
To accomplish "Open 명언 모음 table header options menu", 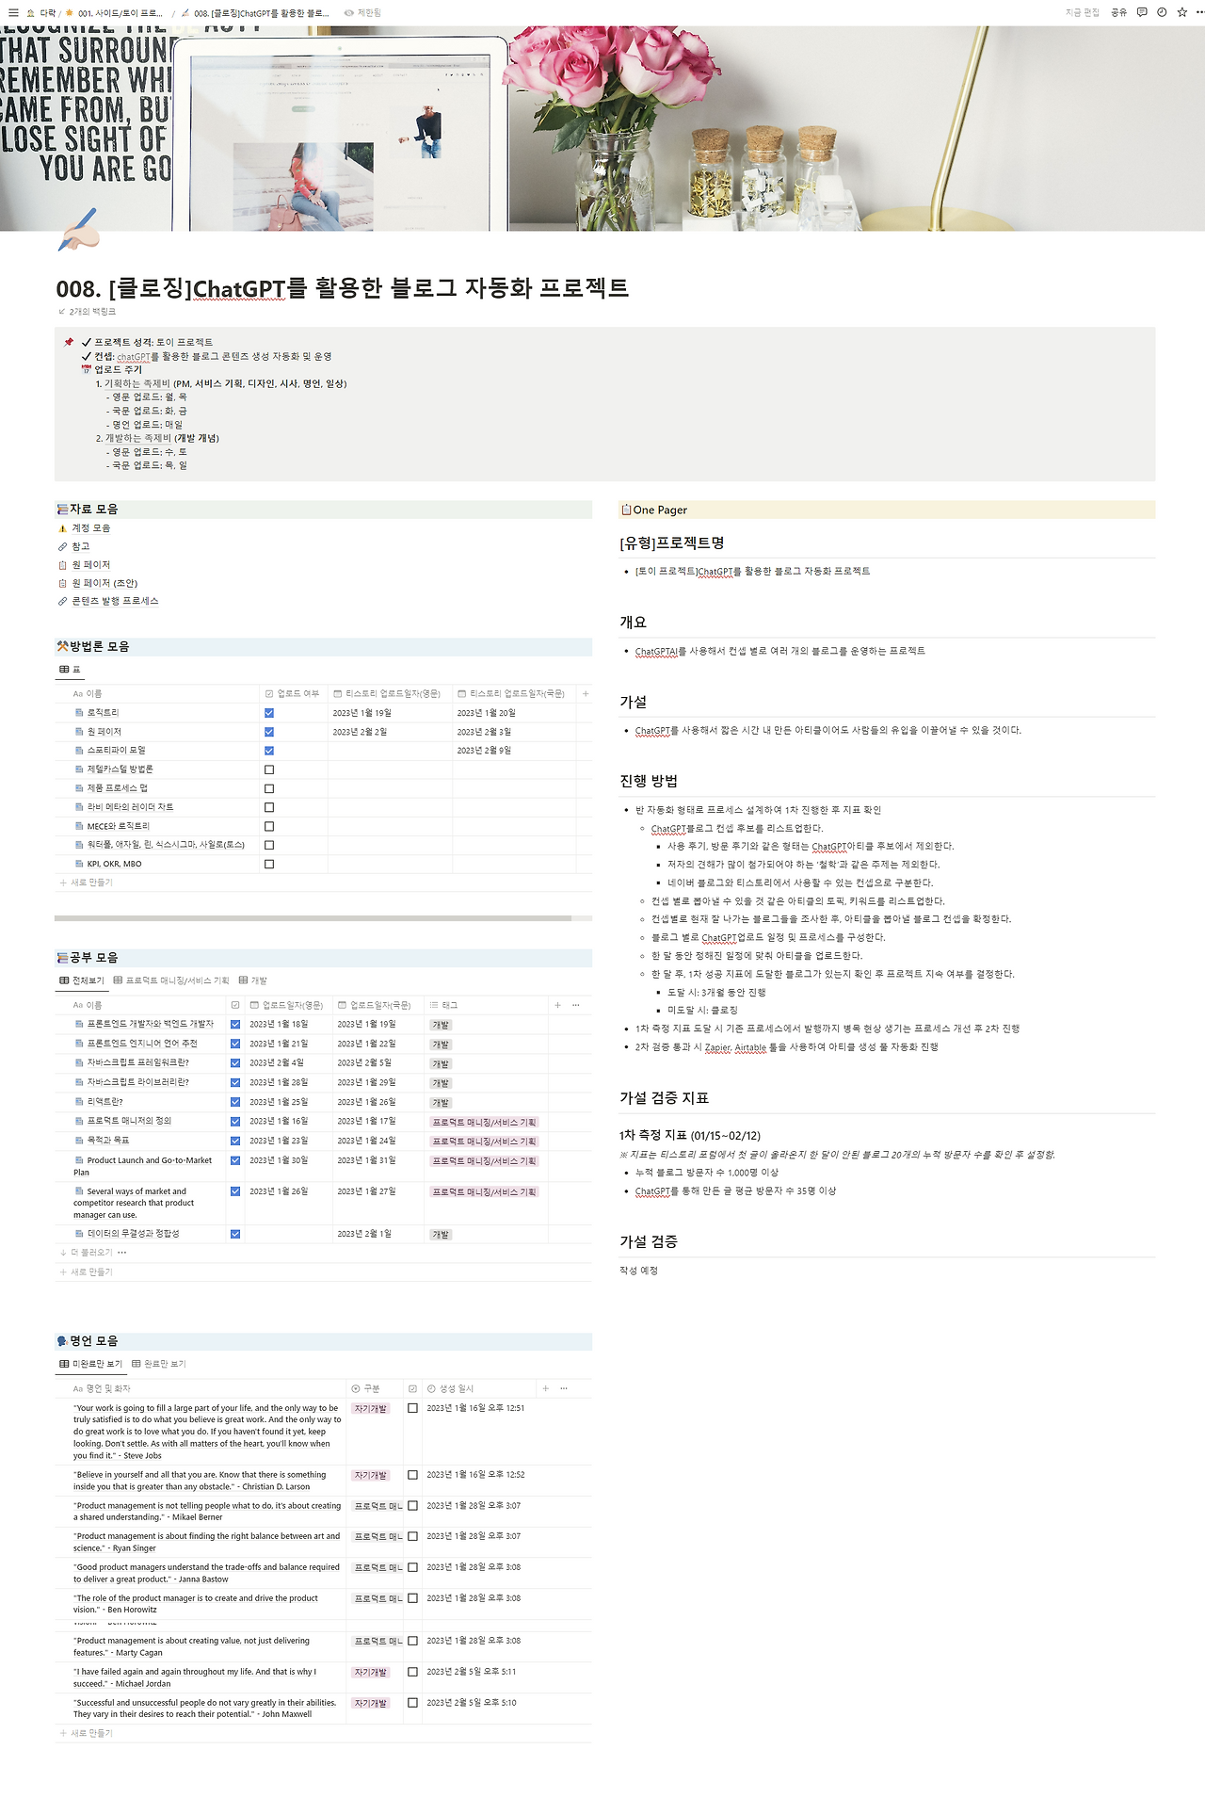I will [x=564, y=1388].
